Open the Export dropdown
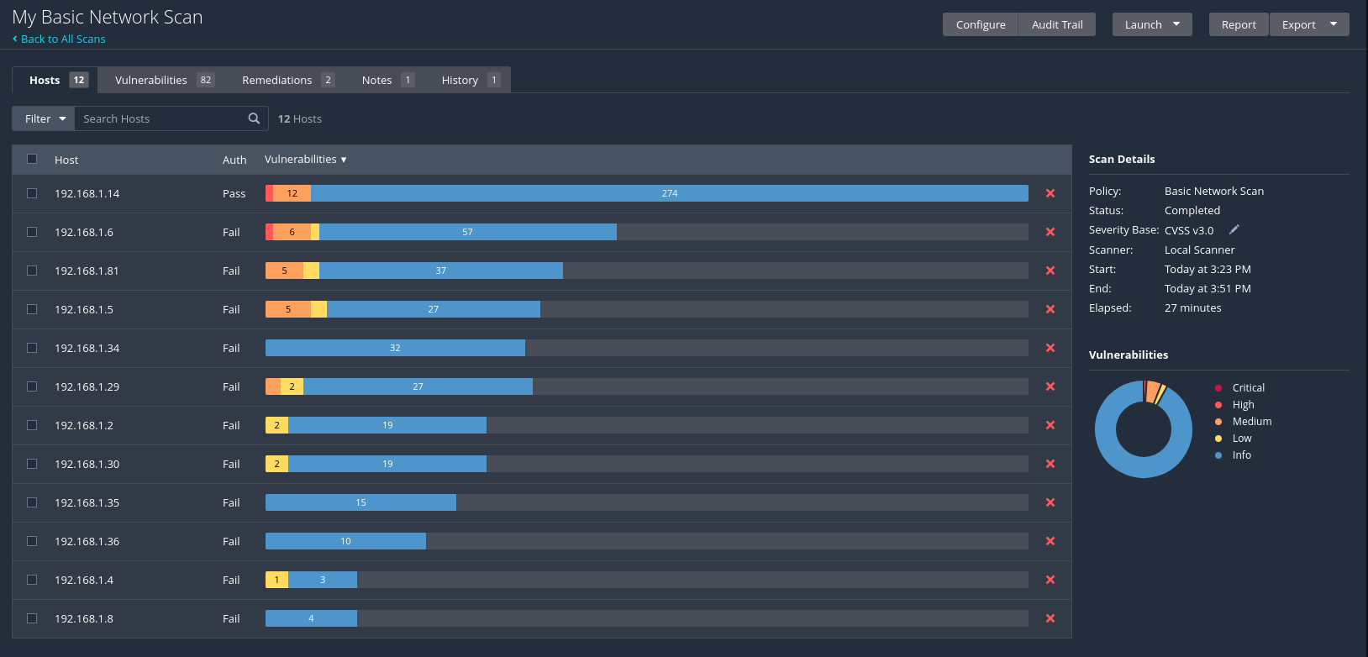Viewport: 1368px width, 657px height. (x=1308, y=24)
